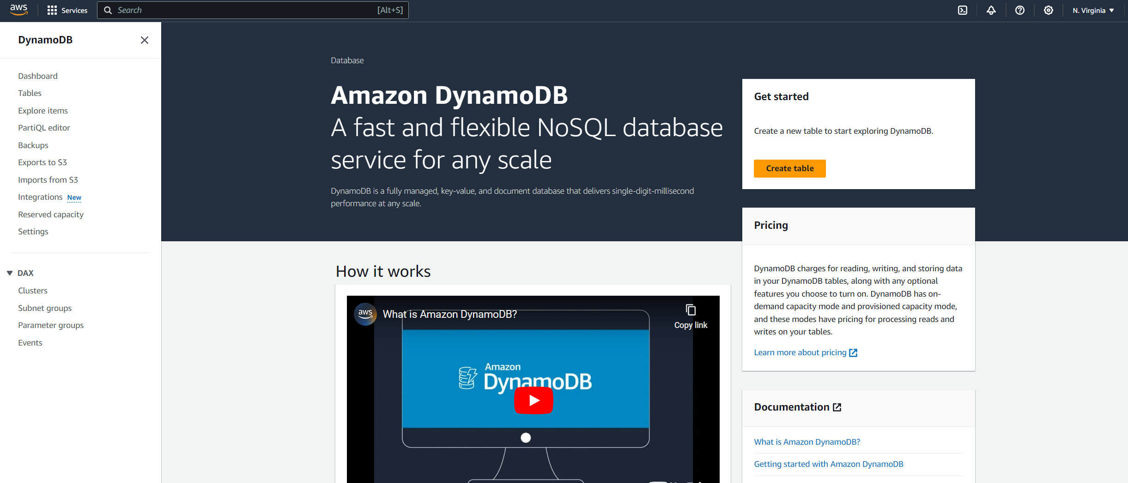Open the CloudShell terminal icon
The height and width of the screenshot is (483, 1128).
(963, 10)
